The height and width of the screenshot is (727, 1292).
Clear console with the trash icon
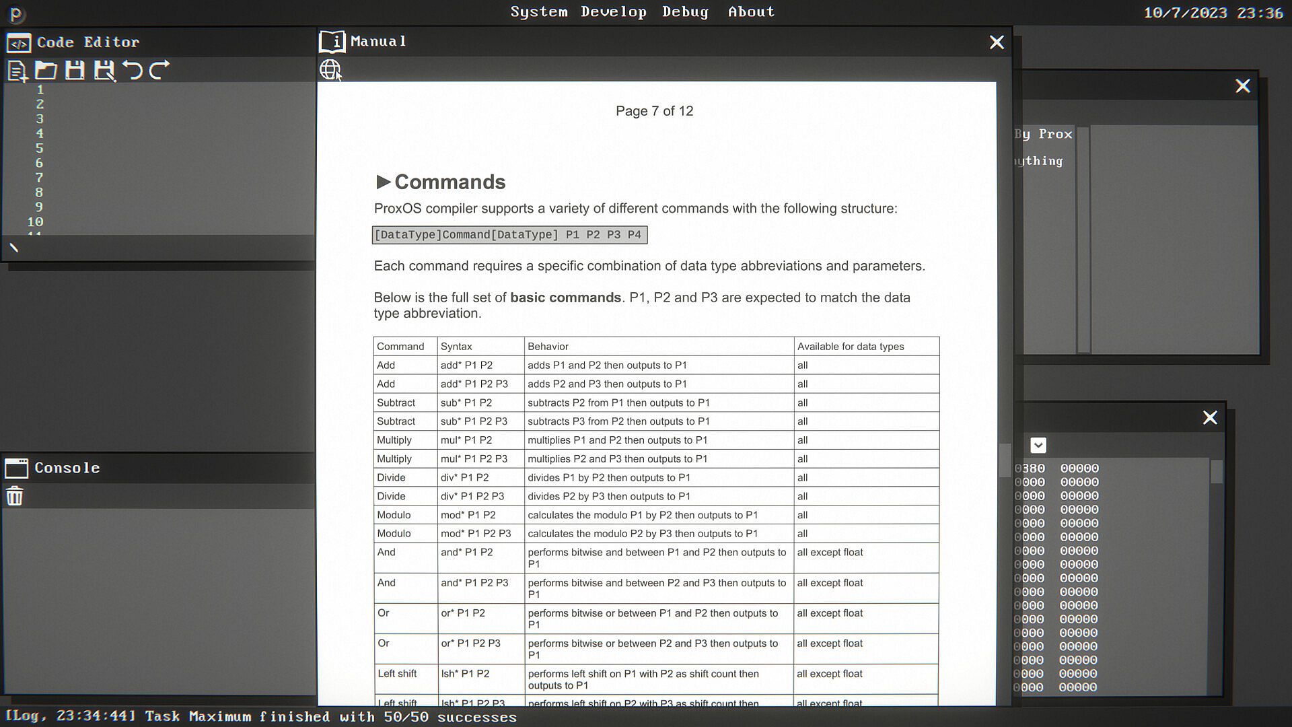click(14, 496)
